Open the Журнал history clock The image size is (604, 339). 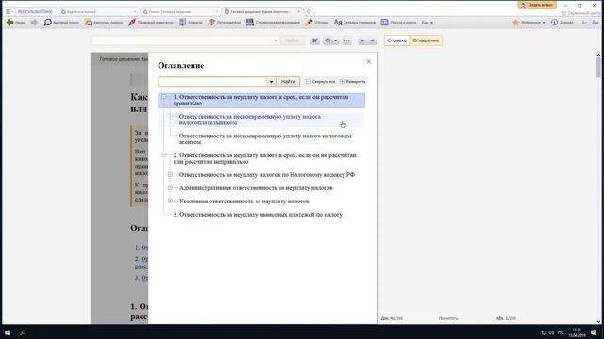(562, 23)
